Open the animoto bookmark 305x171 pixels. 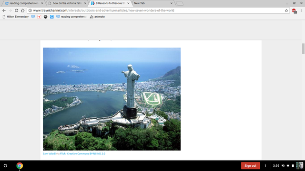click(x=97, y=17)
